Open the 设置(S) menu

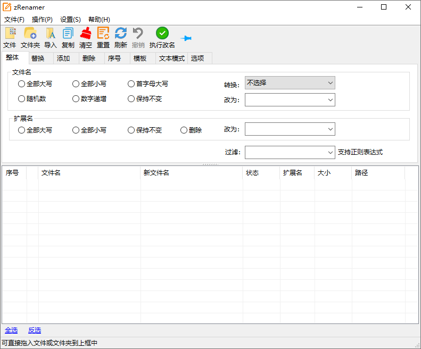[70, 20]
